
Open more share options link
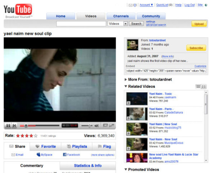(x=103, y=155)
